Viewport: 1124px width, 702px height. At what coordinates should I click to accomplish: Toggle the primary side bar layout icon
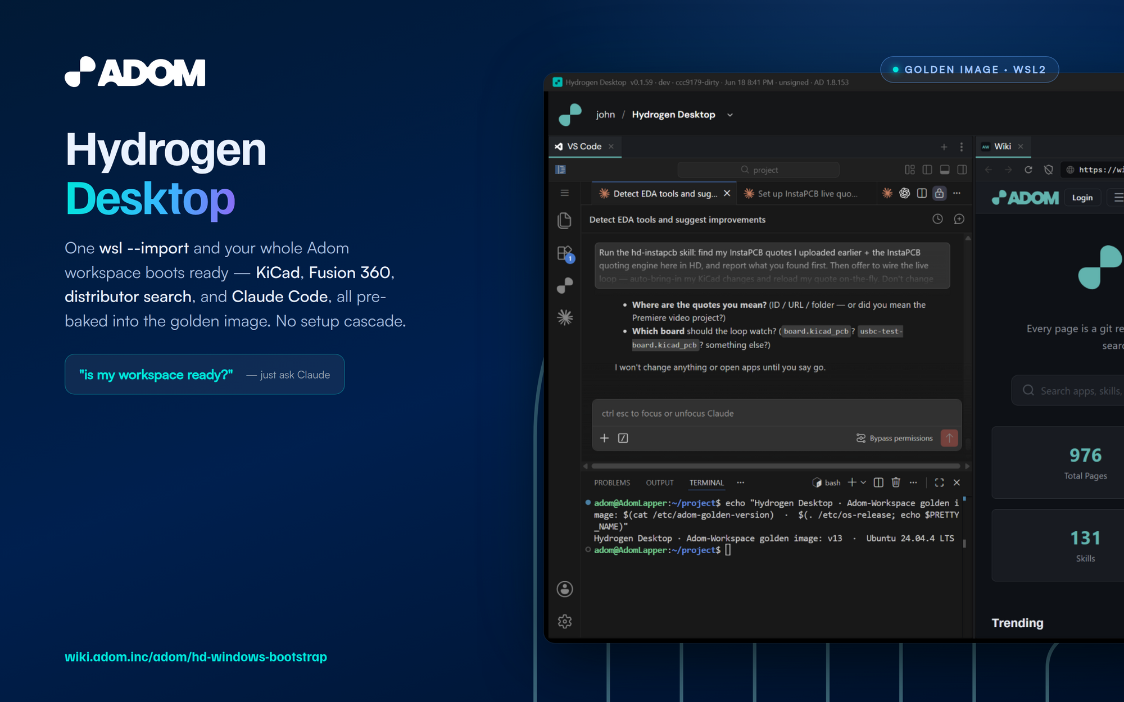click(927, 170)
